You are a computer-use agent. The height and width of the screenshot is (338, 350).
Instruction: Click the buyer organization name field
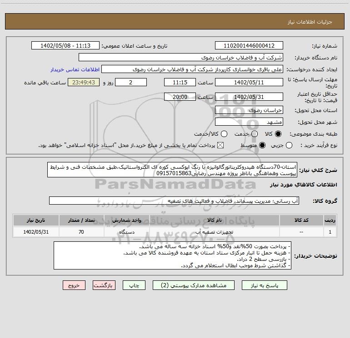coord(181,57)
